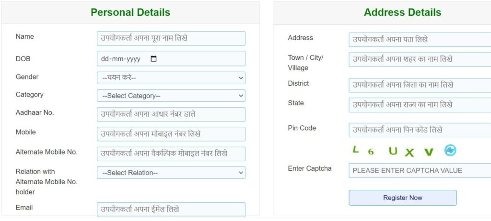Open the DOB calendar picker icon
This screenshot has height=221, width=491.
pos(153,59)
